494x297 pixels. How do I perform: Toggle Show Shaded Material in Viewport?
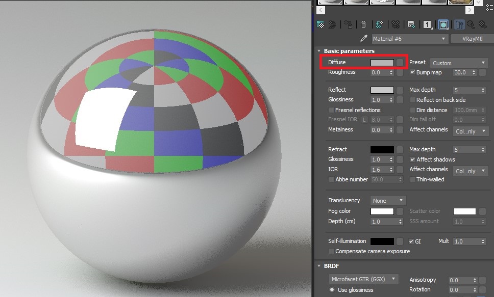[x=443, y=24]
